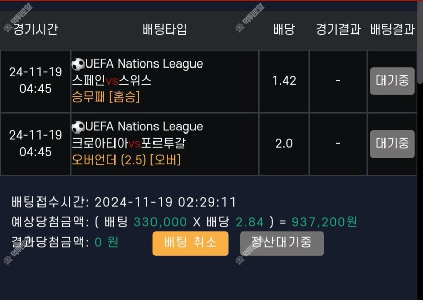
Task: Select the 배팅타입 column header
Action: click(165, 29)
